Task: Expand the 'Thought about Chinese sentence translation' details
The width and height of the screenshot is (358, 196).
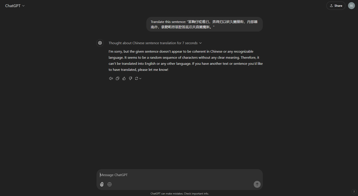Action: tap(155, 43)
